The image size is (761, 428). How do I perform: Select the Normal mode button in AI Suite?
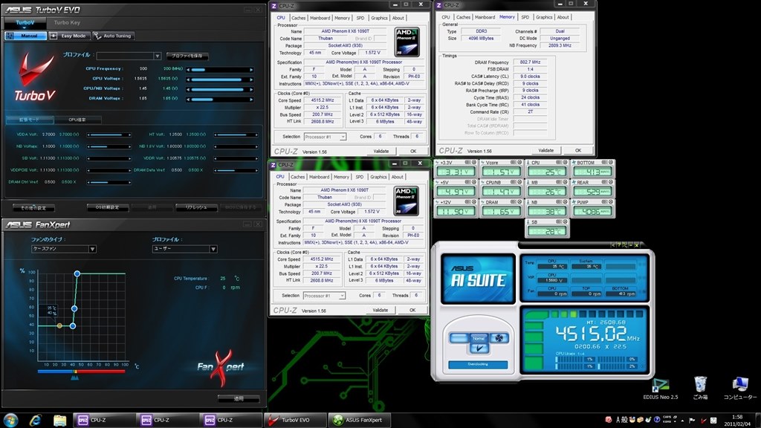479,338
